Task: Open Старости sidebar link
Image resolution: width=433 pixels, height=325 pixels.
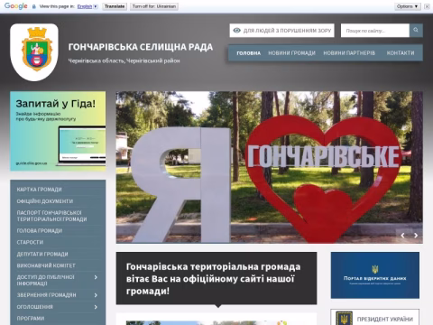Action: (x=30, y=242)
